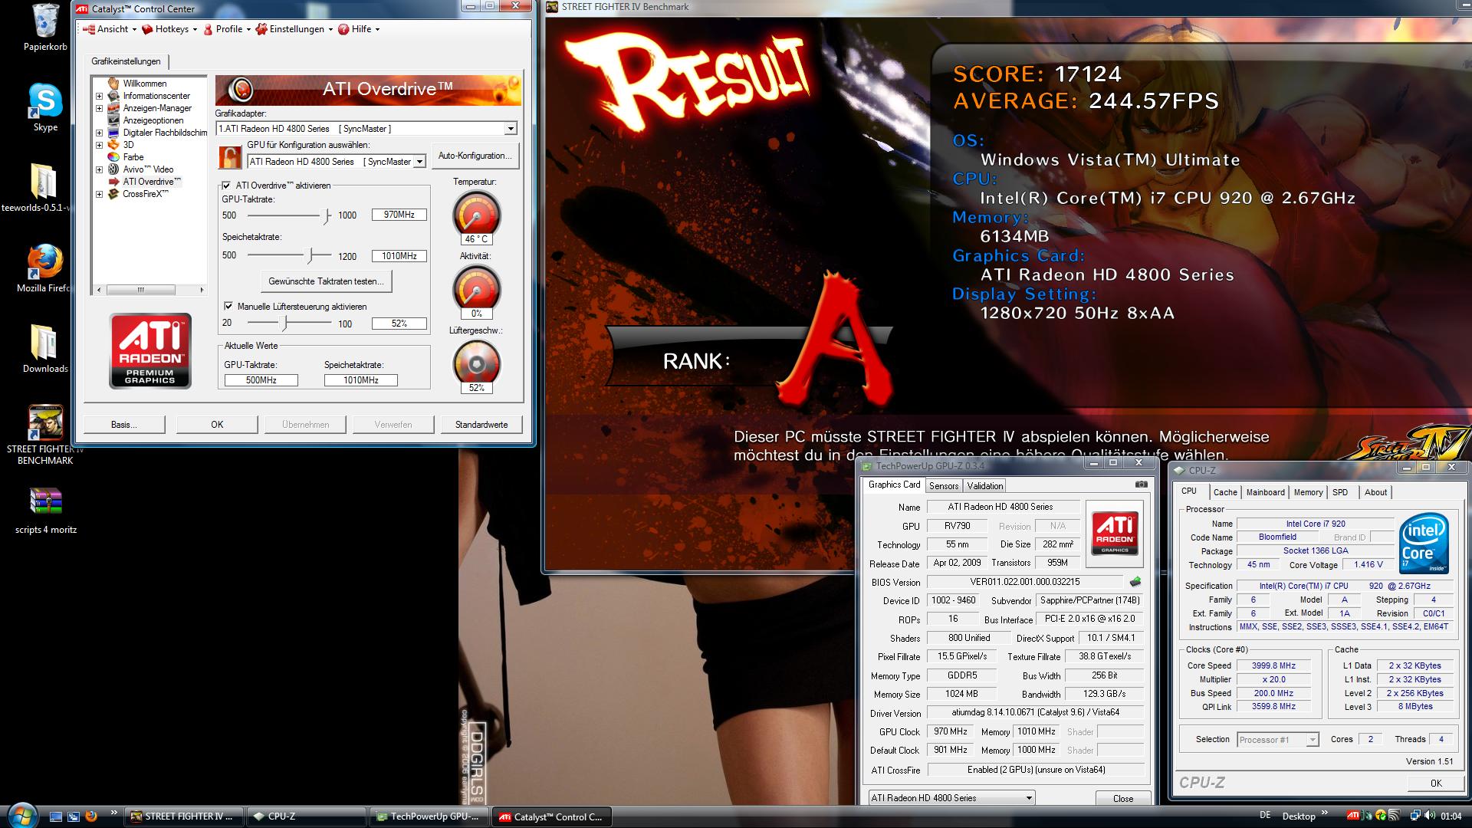Expand the Anzeigen-Manager tree node

[x=99, y=108]
